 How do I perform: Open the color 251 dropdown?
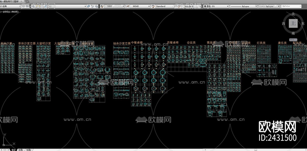coord(216,6)
